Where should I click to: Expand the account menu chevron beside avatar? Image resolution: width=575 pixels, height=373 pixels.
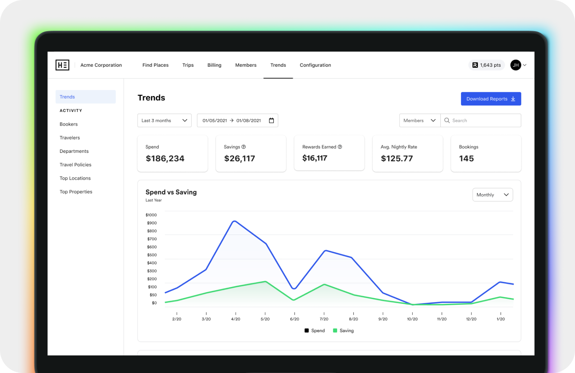coord(525,65)
